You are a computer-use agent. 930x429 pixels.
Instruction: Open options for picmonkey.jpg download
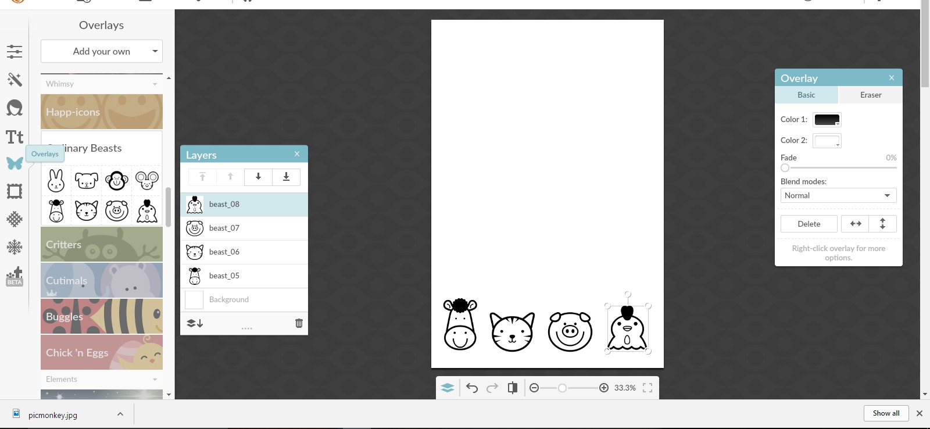tap(120, 414)
